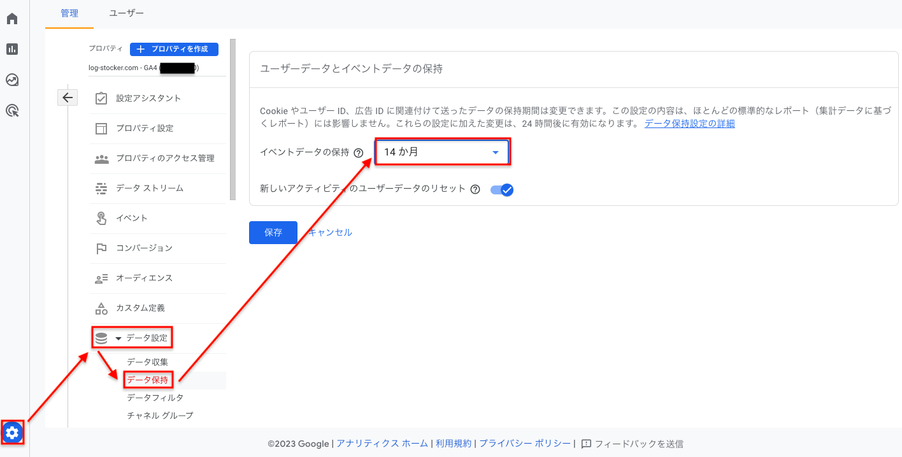
Task: Click the Admin gear icon
Action: [x=12, y=433]
